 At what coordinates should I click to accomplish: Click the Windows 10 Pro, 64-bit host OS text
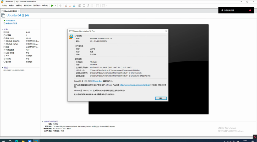(x=110, y=68)
